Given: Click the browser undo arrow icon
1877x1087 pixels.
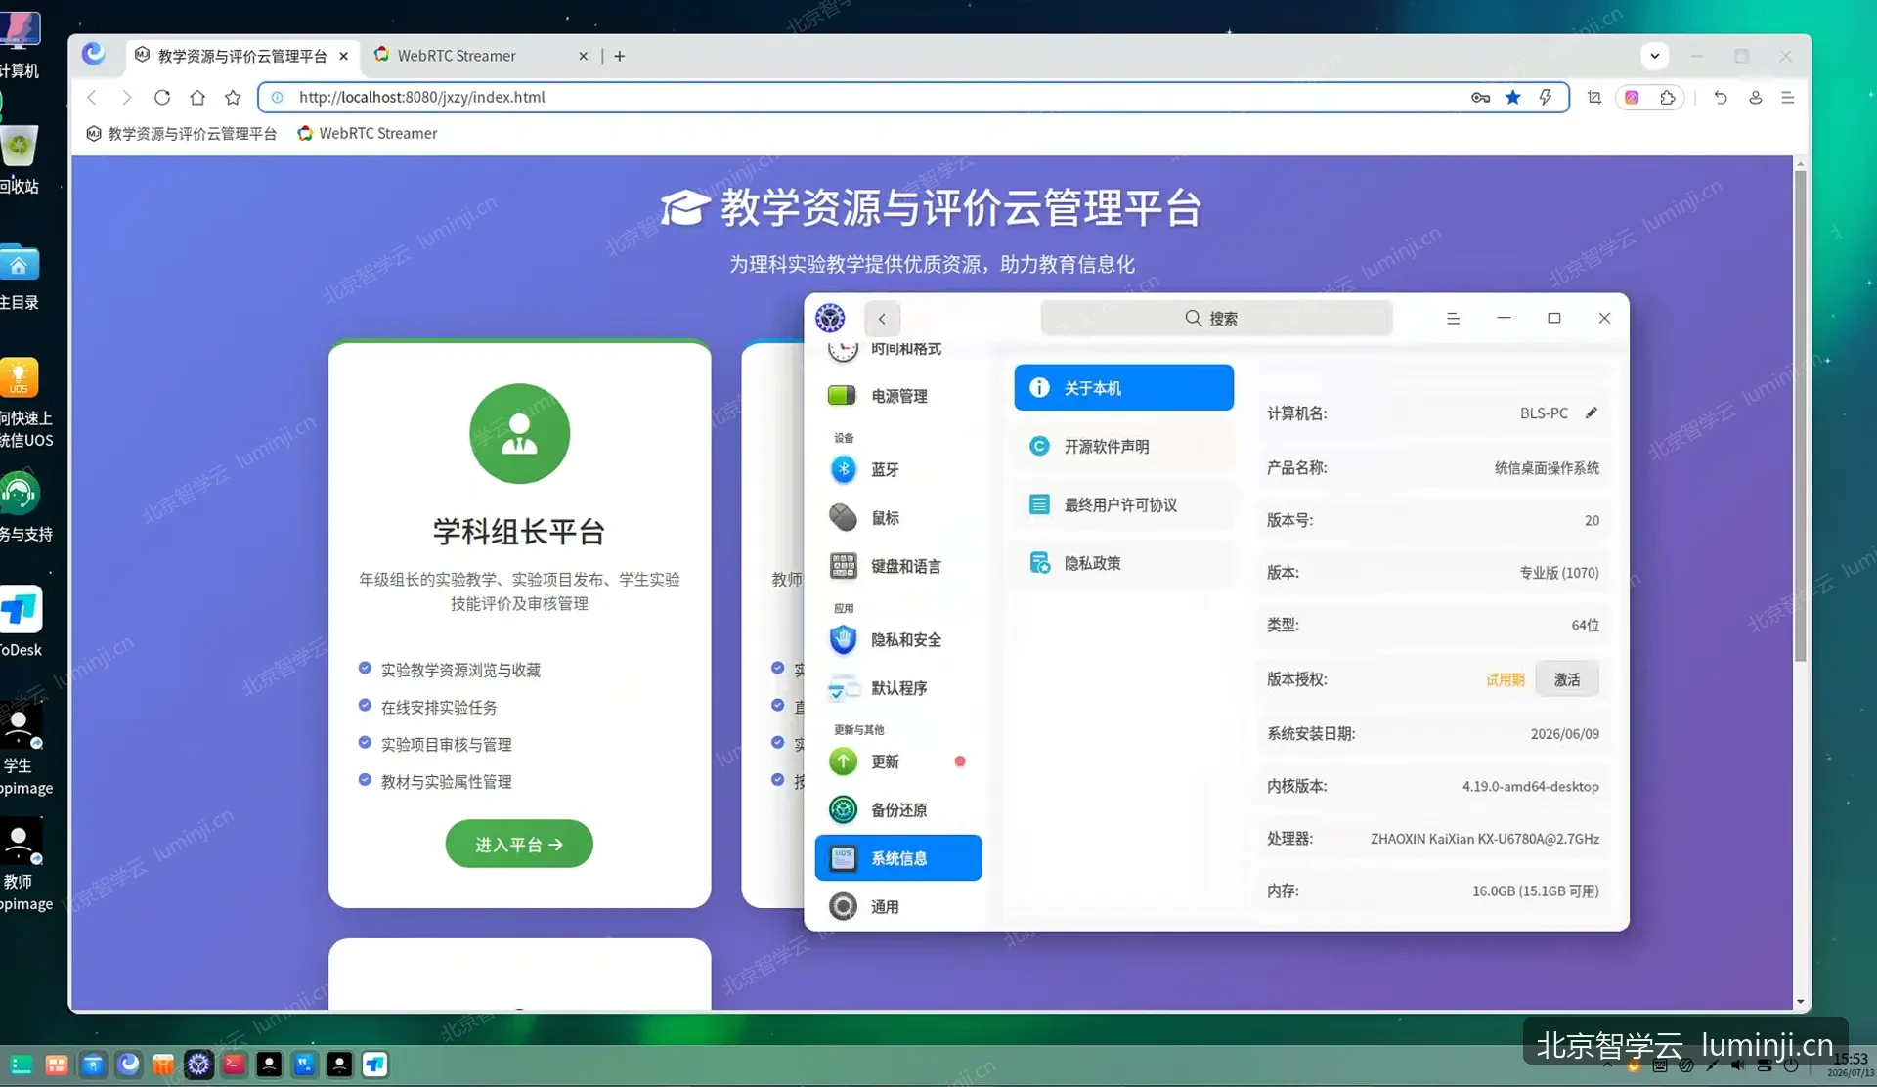Looking at the screenshot, I should (x=1720, y=97).
